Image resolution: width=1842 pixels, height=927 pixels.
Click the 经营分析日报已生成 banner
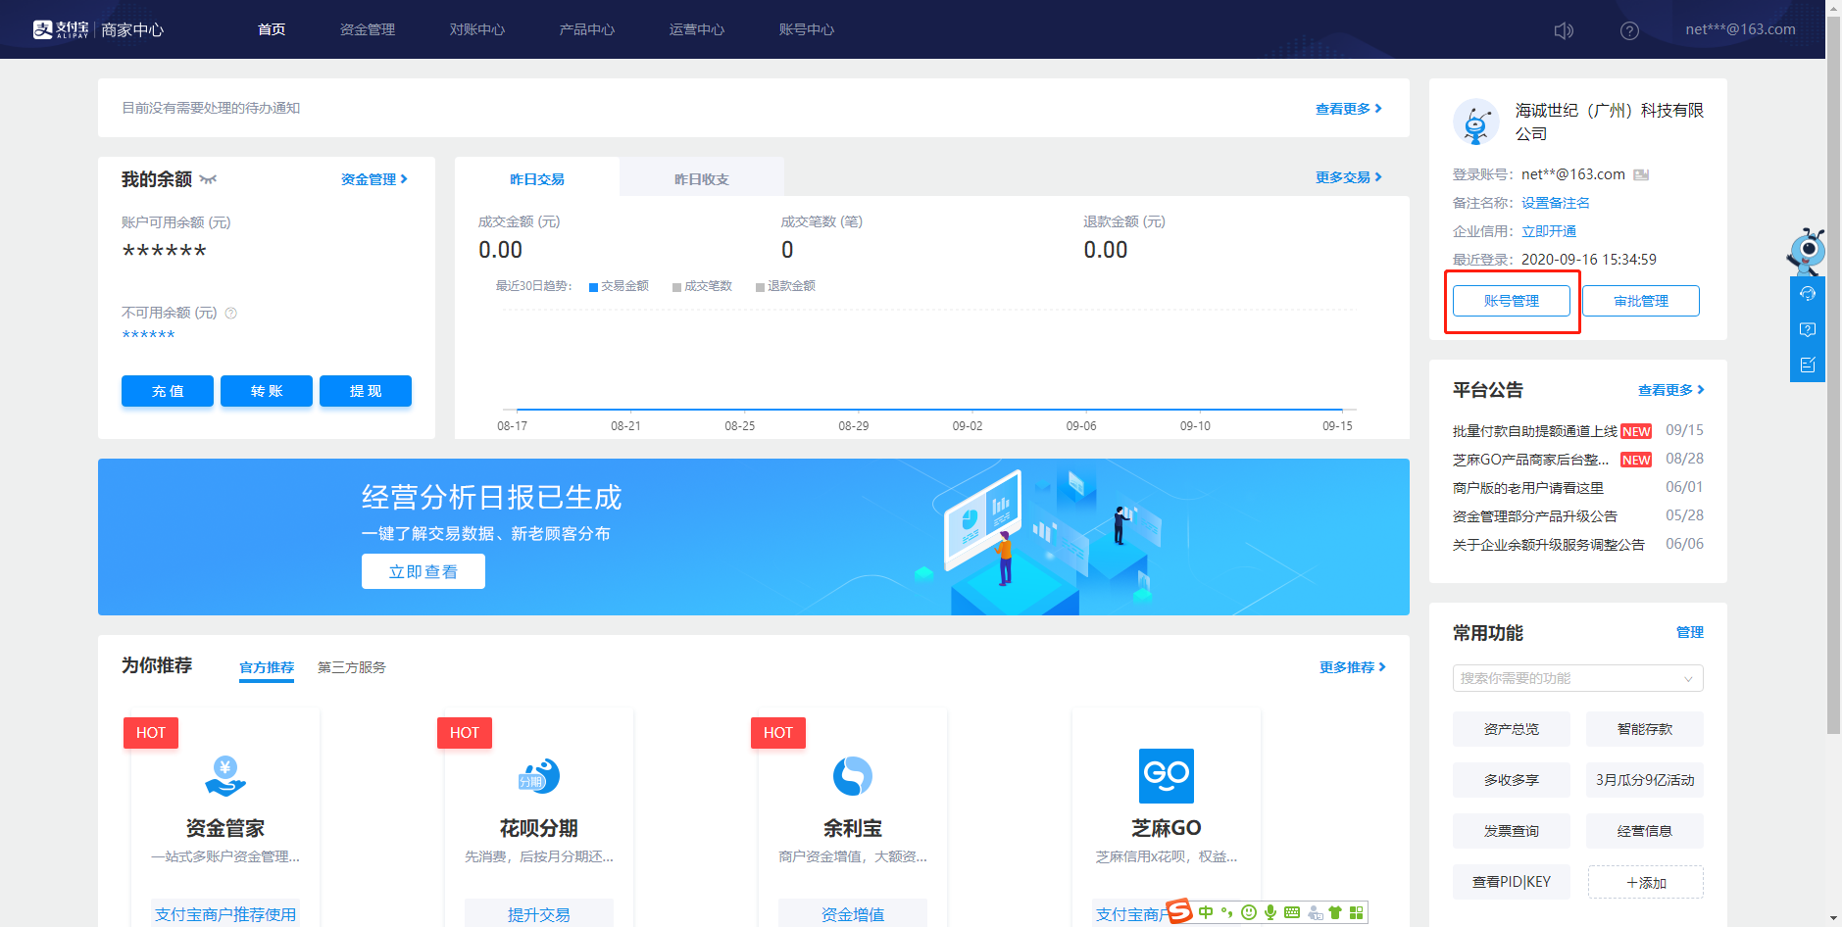tap(754, 537)
